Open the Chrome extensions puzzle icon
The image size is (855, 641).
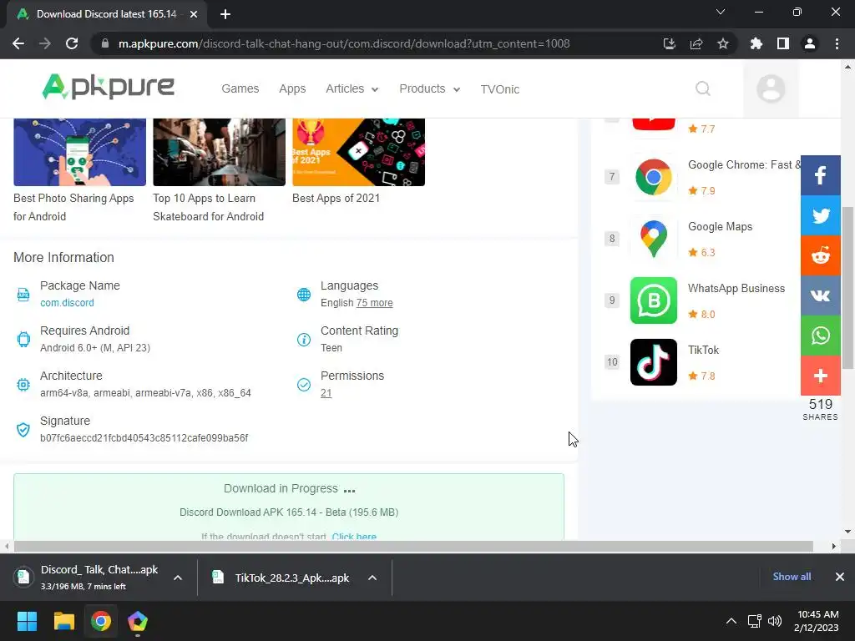(x=756, y=43)
